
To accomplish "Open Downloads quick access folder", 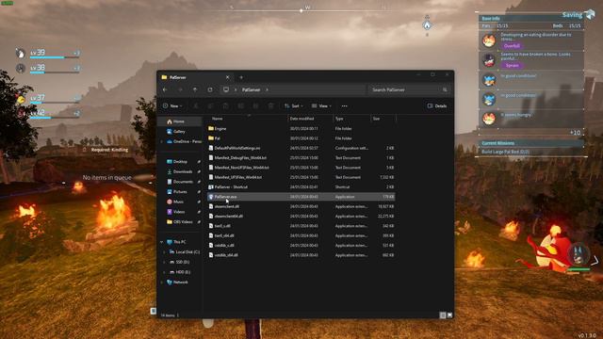I will tap(180, 171).
